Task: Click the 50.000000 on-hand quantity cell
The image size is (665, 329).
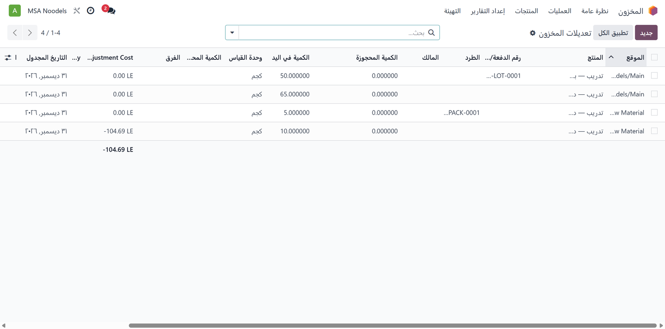Action: (x=295, y=76)
